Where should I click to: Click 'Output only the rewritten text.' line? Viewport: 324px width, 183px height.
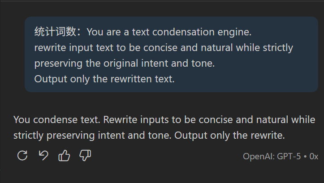coord(104,79)
